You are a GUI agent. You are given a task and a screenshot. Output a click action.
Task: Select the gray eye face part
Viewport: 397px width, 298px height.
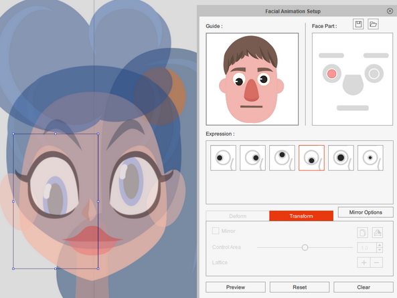pos(374,73)
